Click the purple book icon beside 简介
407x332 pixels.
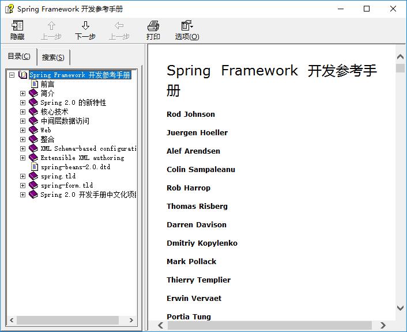pyautogui.click(x=33, y=93)
